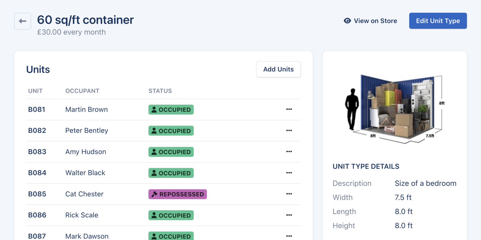The image size is (481, 240).
Task: Select occupant name Amy Hudson
Action: [x=86, y=152]
